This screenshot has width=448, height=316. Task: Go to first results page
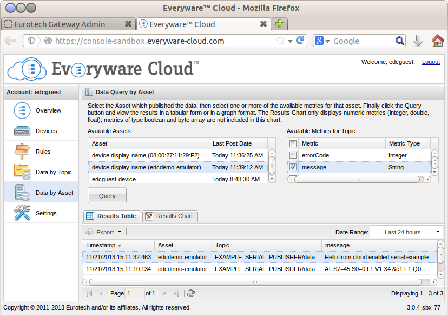tap(89, 293)
